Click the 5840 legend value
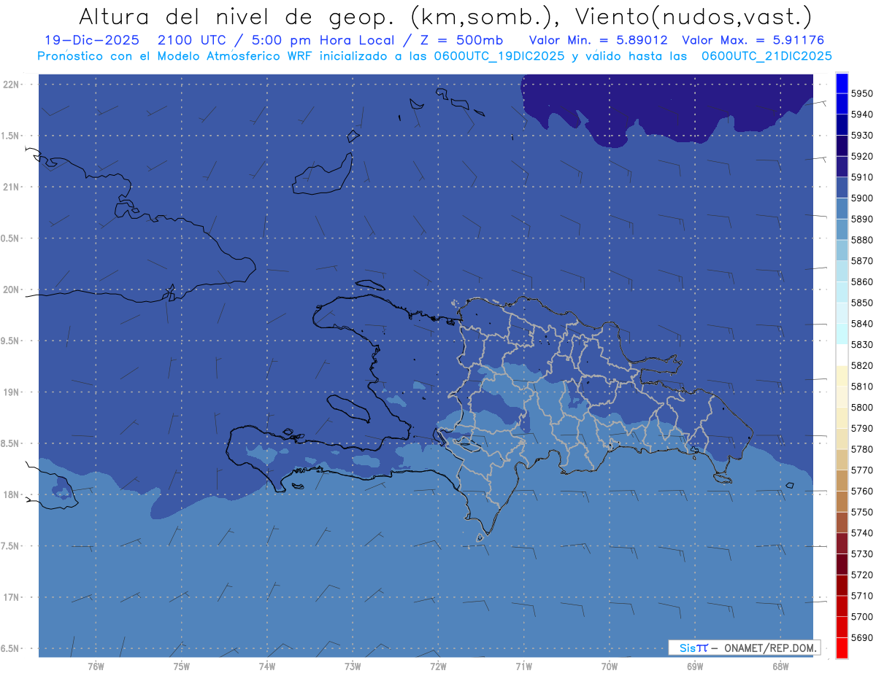Image resolution: width=876 pixels, height=676 pixels. click(861, 324)
